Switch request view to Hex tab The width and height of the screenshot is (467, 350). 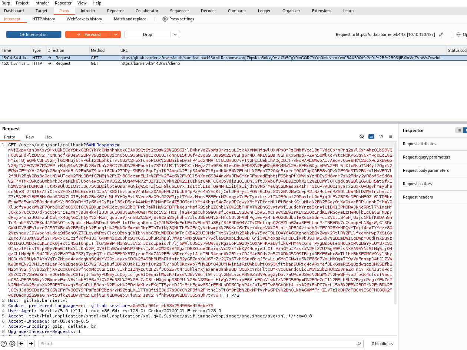(x=49, y=137)
